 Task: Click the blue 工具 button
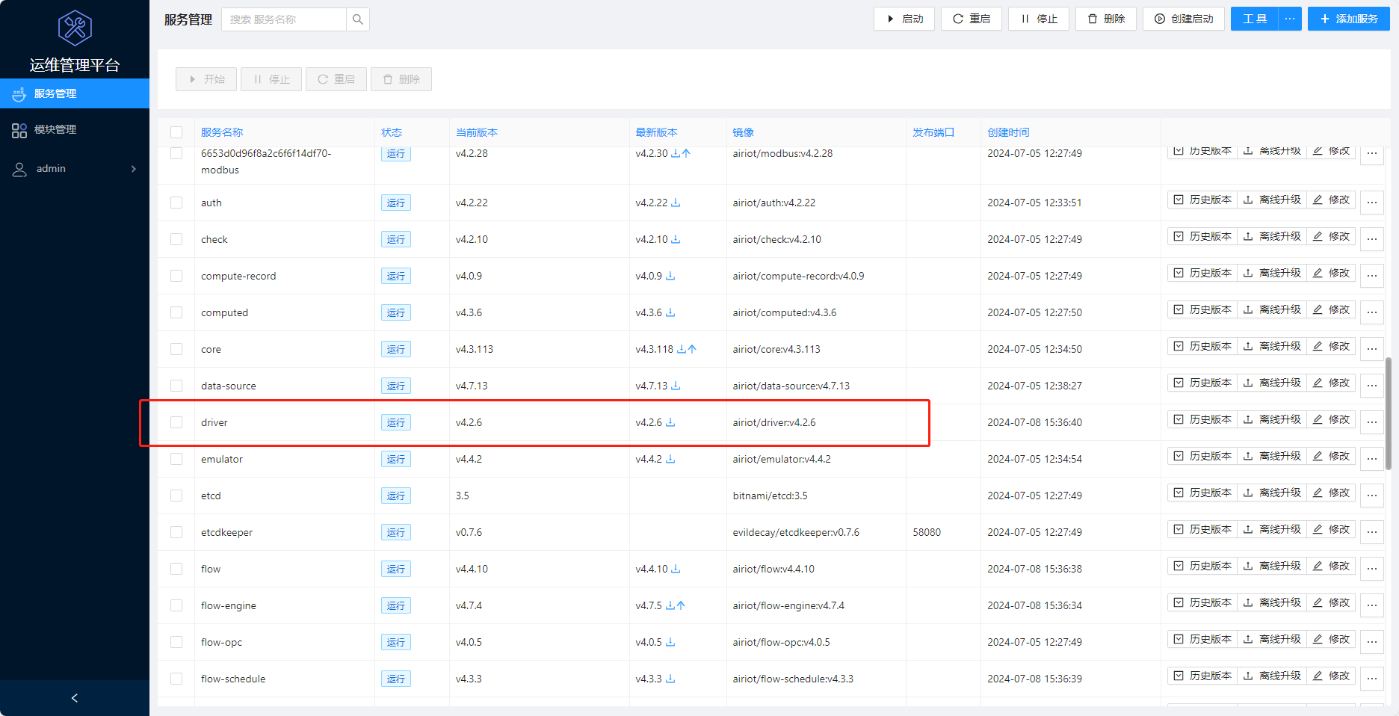pyautogui.click(x=1255, y=19)
